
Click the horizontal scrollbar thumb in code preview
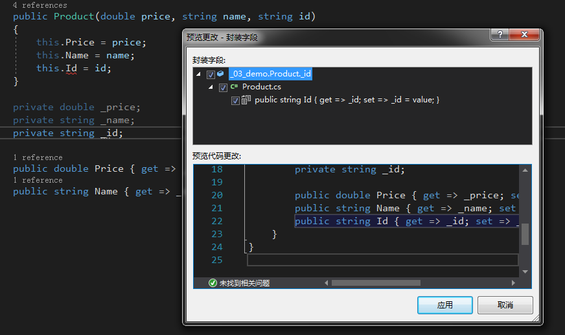pos(376,283)
